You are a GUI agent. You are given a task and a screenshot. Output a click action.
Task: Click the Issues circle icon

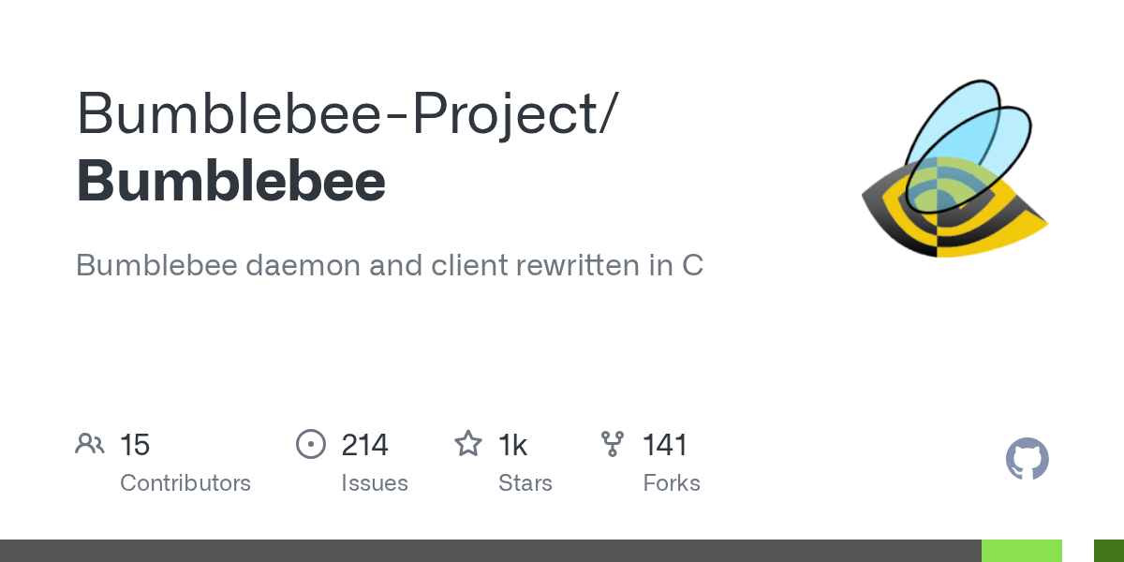(310, 444)
